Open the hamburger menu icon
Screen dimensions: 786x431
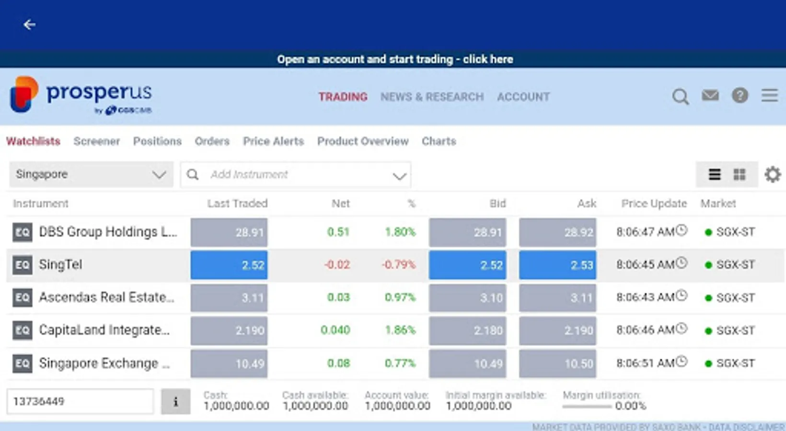pyautogui.click(x=770, y=95)
